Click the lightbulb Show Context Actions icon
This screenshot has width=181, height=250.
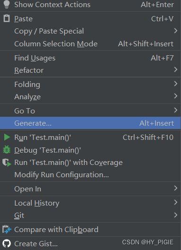click(x=7, y=4)
